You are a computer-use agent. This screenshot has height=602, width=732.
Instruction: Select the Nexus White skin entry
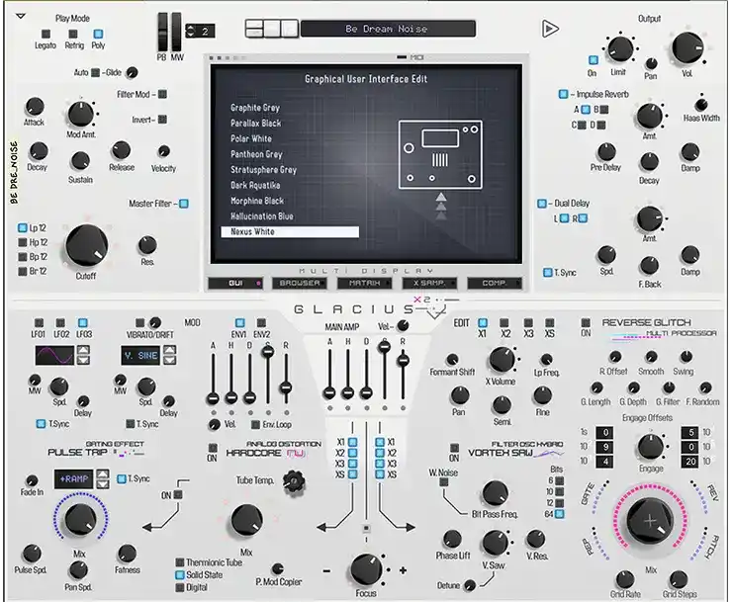point(290,232)
